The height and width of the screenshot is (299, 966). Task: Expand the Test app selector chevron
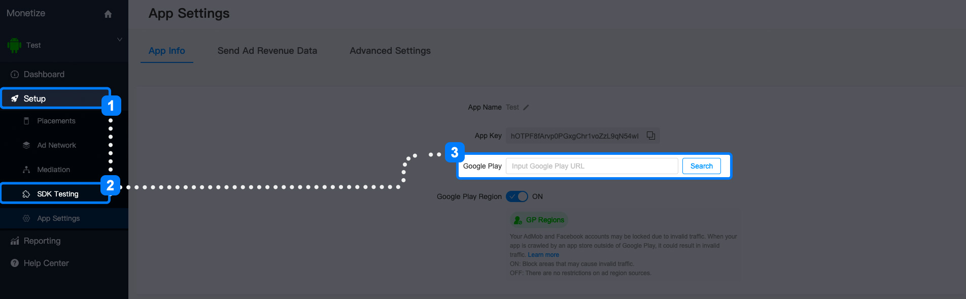(x=120, y=39)
